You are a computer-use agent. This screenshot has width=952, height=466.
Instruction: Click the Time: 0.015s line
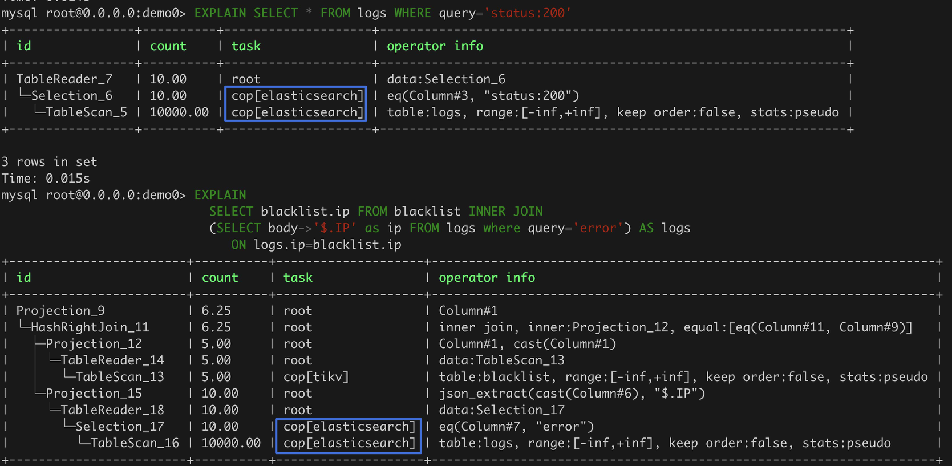tap(46, 179)
